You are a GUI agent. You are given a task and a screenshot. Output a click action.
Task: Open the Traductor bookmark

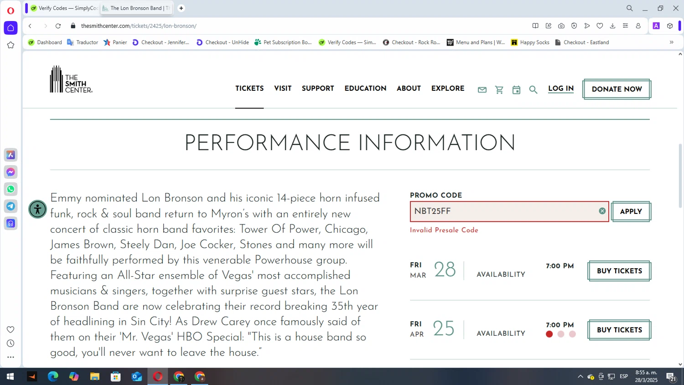pyautogui.click(x=83, y=42)
